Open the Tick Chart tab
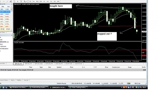Viewport: 159px width, 99px height. pyautogui.click(x=3, y=32)
